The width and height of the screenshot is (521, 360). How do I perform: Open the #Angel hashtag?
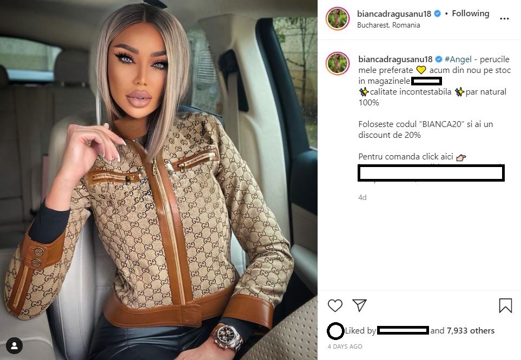coord(458,59)
